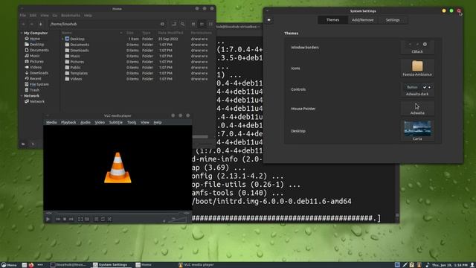Open Window borders theme chooser (CBlack)

[x=417, y=48]
